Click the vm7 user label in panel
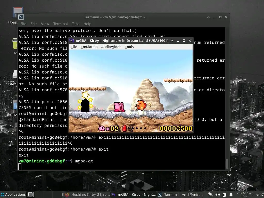The width and height of the screenshot is (264, 198). [x=260, y=195]
